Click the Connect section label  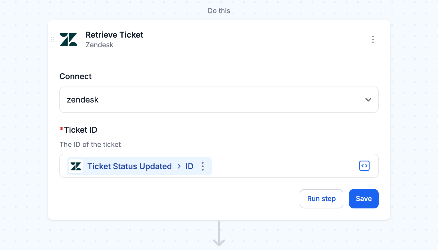coord(76,76)
